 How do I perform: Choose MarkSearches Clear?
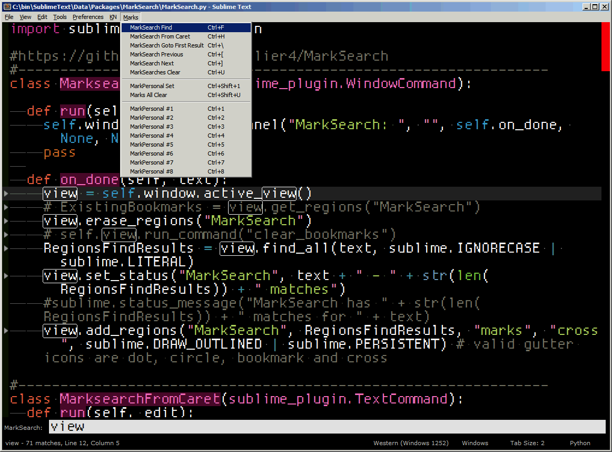186,72
